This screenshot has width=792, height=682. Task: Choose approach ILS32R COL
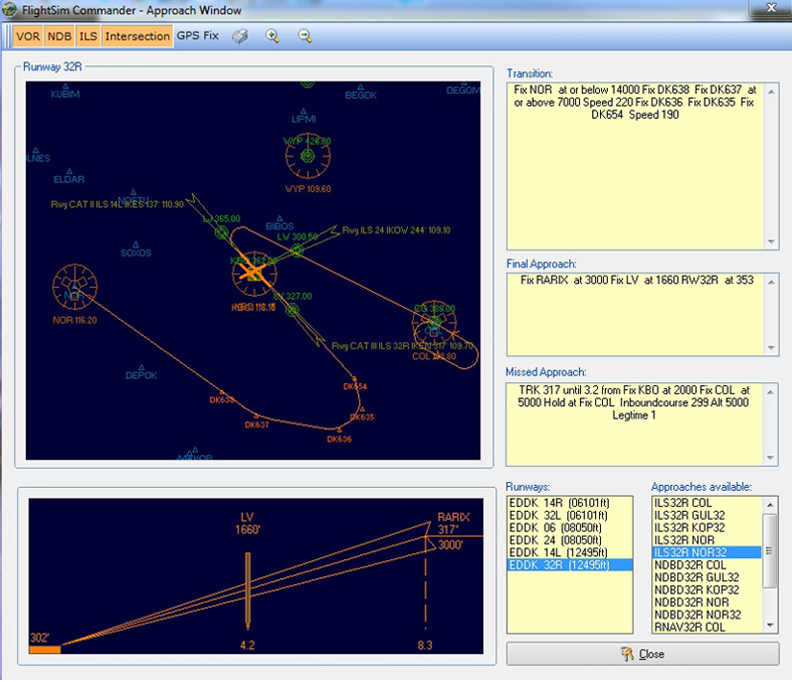pos(707,503)
